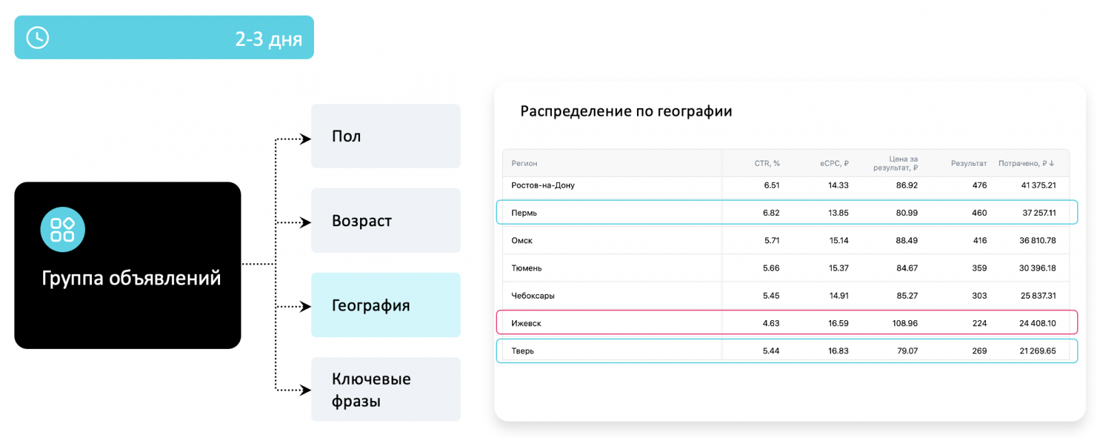Select the Возраст targeting box

pyautogui.click(x=385, y=221)
